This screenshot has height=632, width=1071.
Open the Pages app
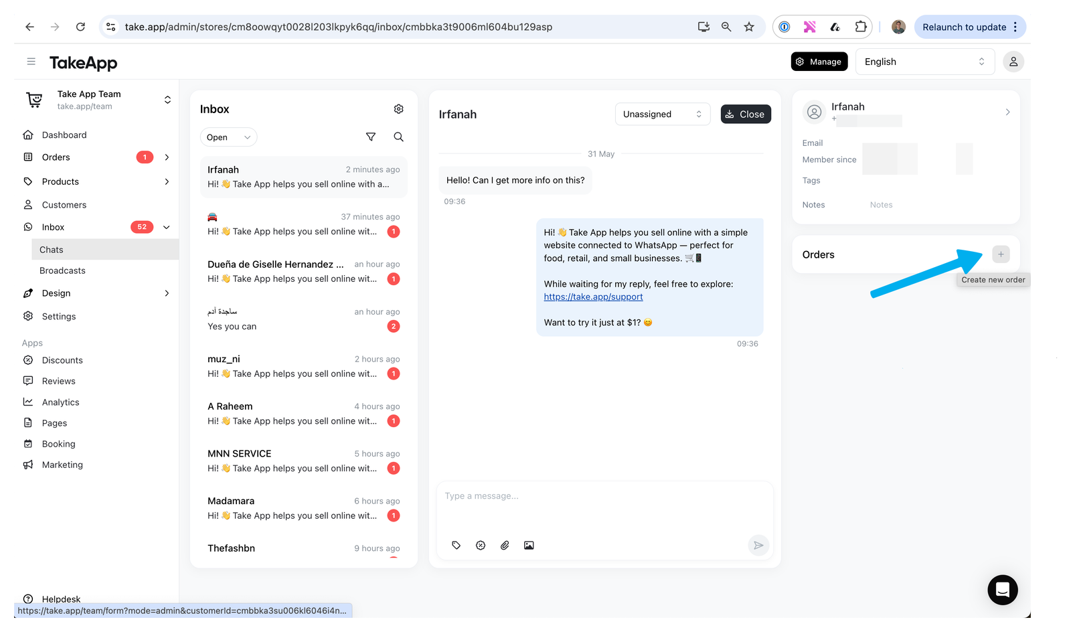coord(54,423)
